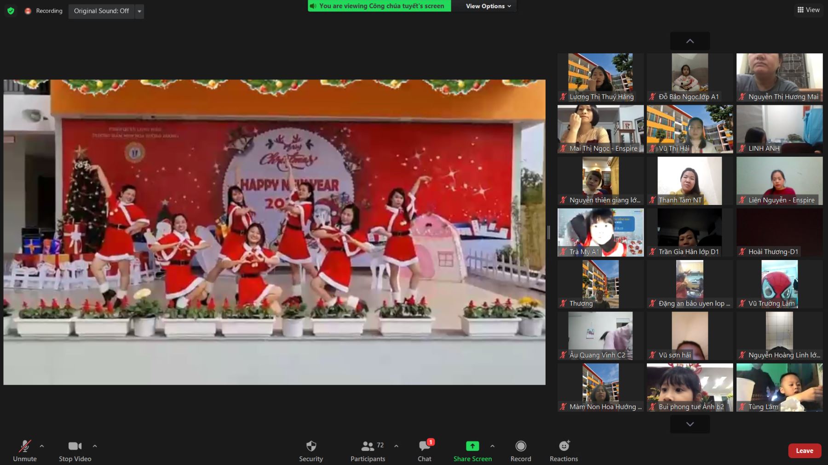828x465 pixels.
Task: Toggle Original Sound: Off button
Action: tap(101, 11)
